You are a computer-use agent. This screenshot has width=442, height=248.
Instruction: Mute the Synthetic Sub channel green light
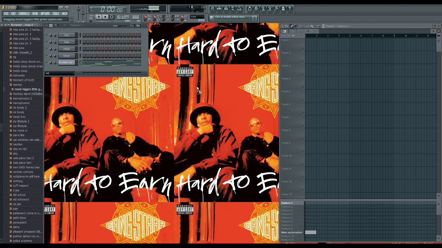point(47,63)
